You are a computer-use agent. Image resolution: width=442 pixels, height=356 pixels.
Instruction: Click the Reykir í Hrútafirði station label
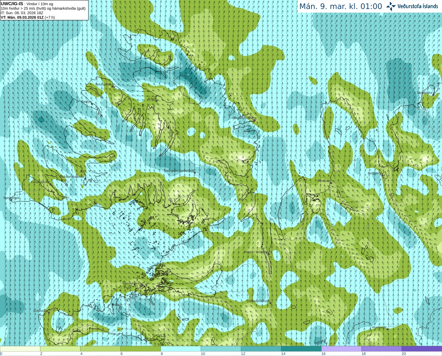pyautogui.click(x=256, y=252)
